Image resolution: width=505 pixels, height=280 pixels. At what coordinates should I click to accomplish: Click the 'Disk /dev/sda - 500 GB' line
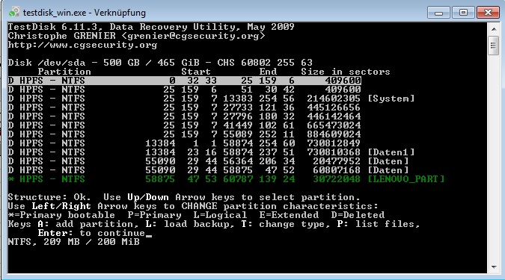pyautogui.click(x=160, y=63)
